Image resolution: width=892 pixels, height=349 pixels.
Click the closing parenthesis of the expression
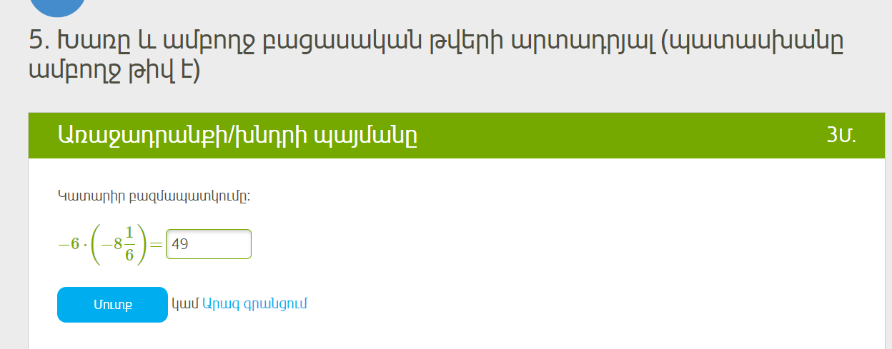click(142, 244)
